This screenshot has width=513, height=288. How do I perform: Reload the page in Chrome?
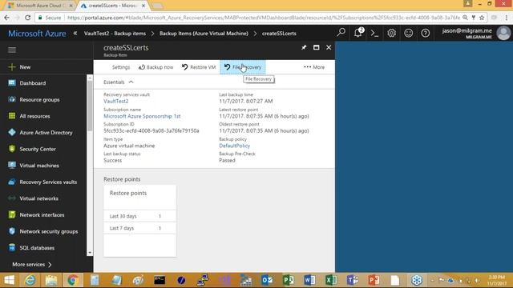tap(27, 18)
